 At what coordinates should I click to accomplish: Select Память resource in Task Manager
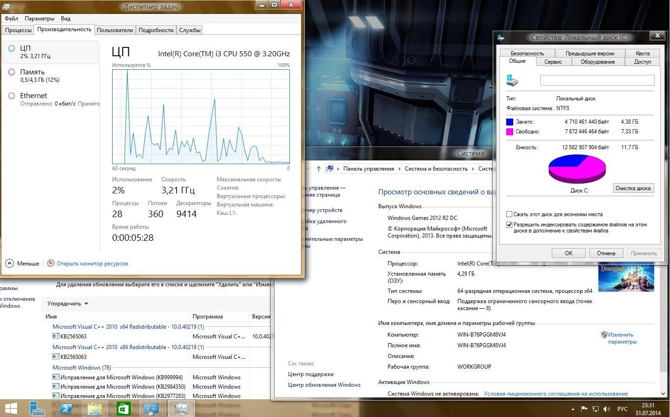tap(51, 75)
